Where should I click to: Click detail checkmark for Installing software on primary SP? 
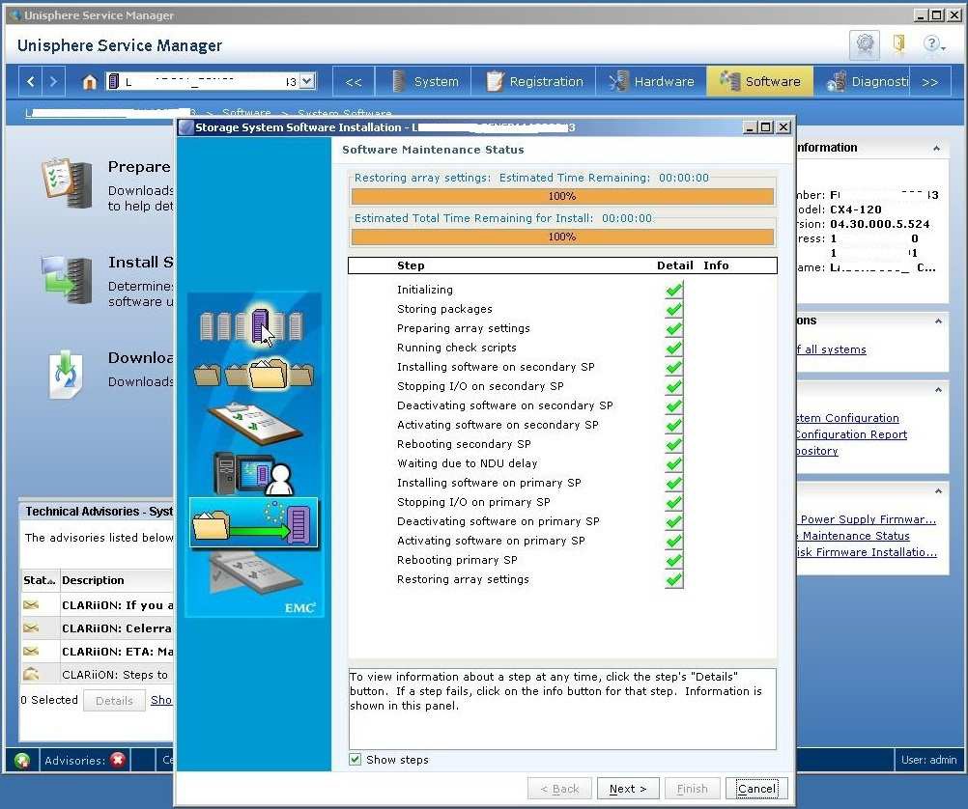tap(674, 483)
